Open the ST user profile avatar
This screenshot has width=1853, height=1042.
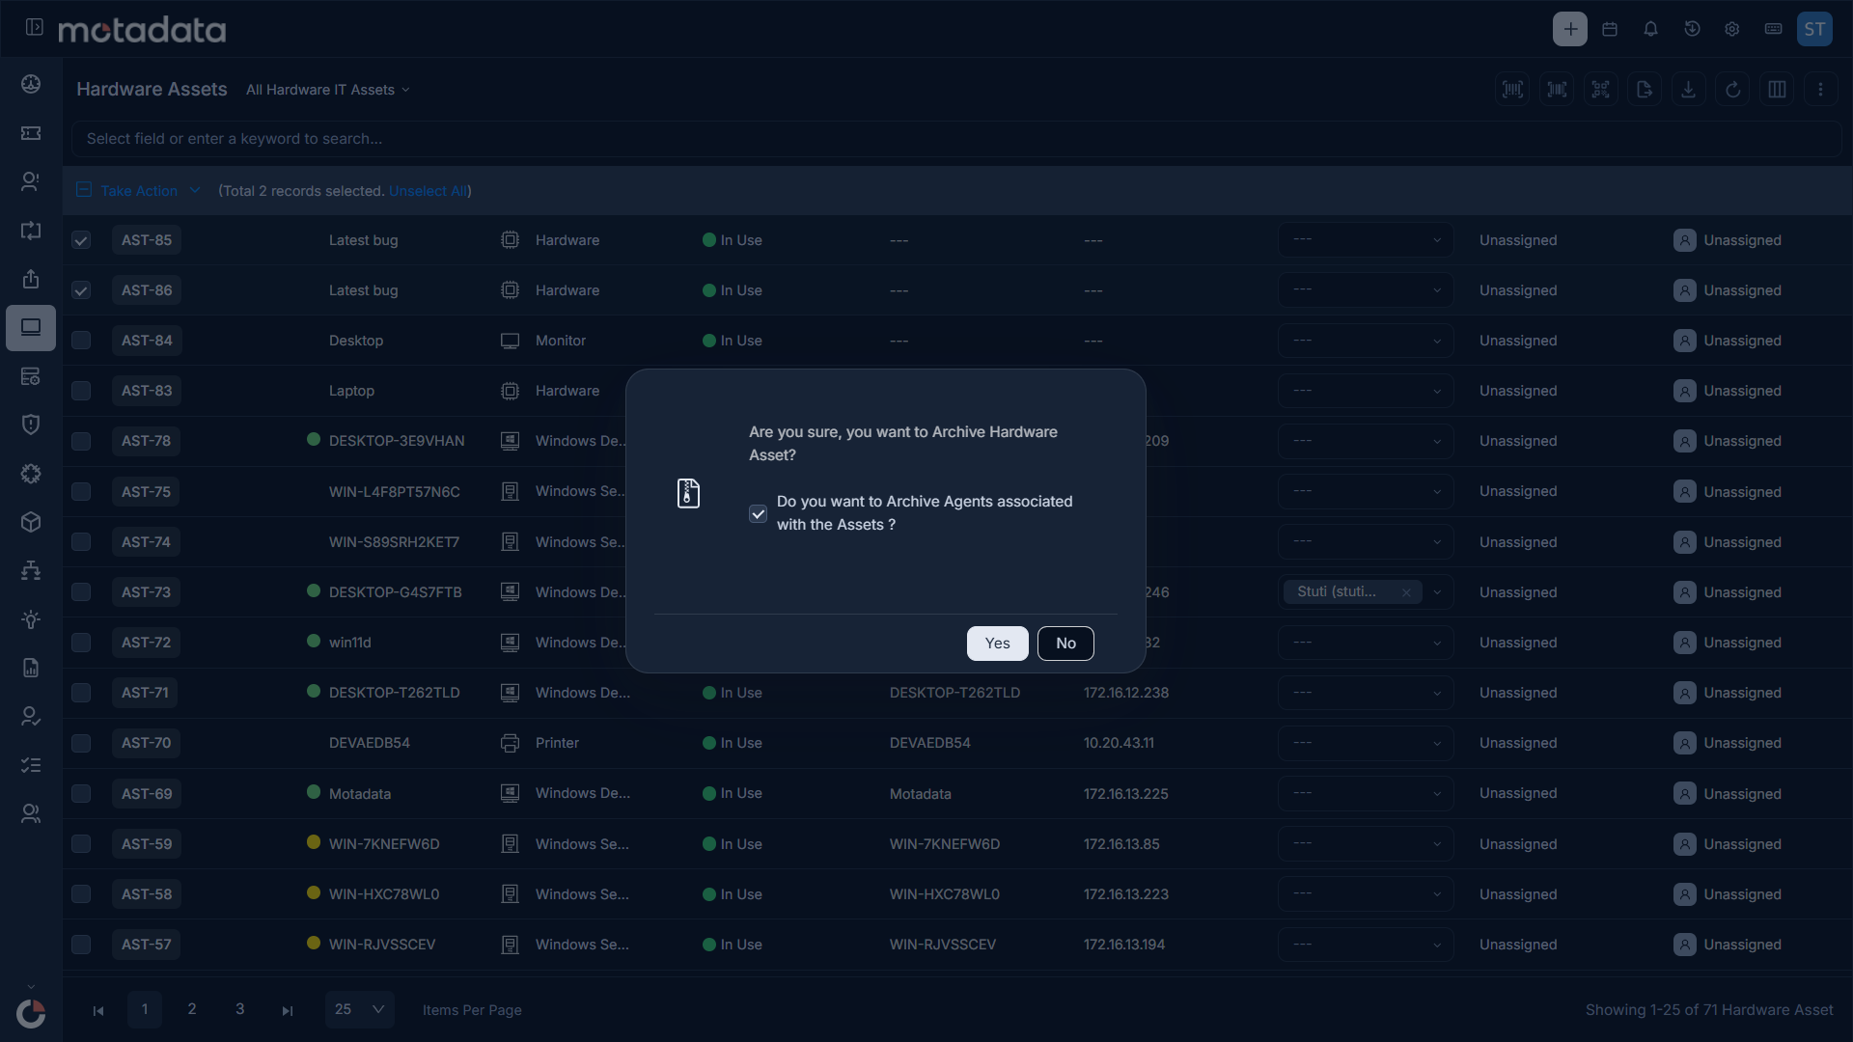tap(1814, 29)
